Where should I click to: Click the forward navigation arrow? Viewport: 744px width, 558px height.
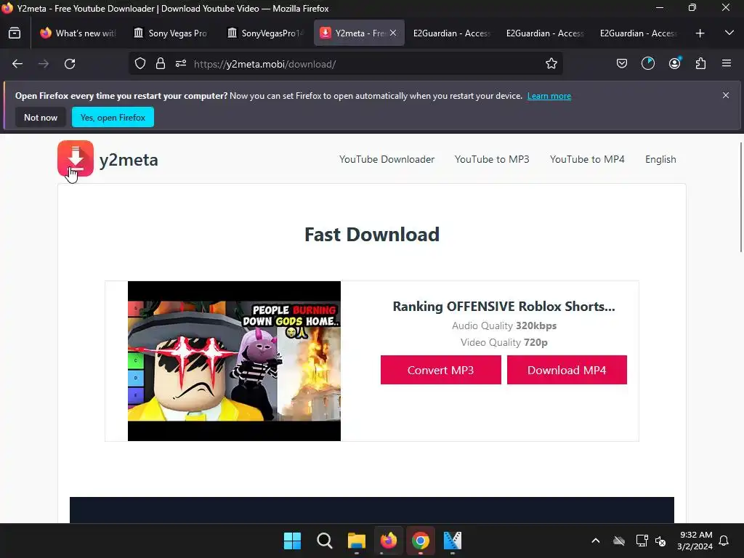pos(44,64)
